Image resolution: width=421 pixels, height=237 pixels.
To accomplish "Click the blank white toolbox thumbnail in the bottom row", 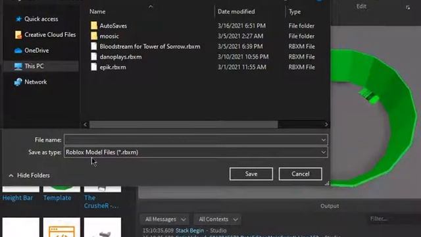I will pos(21,228).
